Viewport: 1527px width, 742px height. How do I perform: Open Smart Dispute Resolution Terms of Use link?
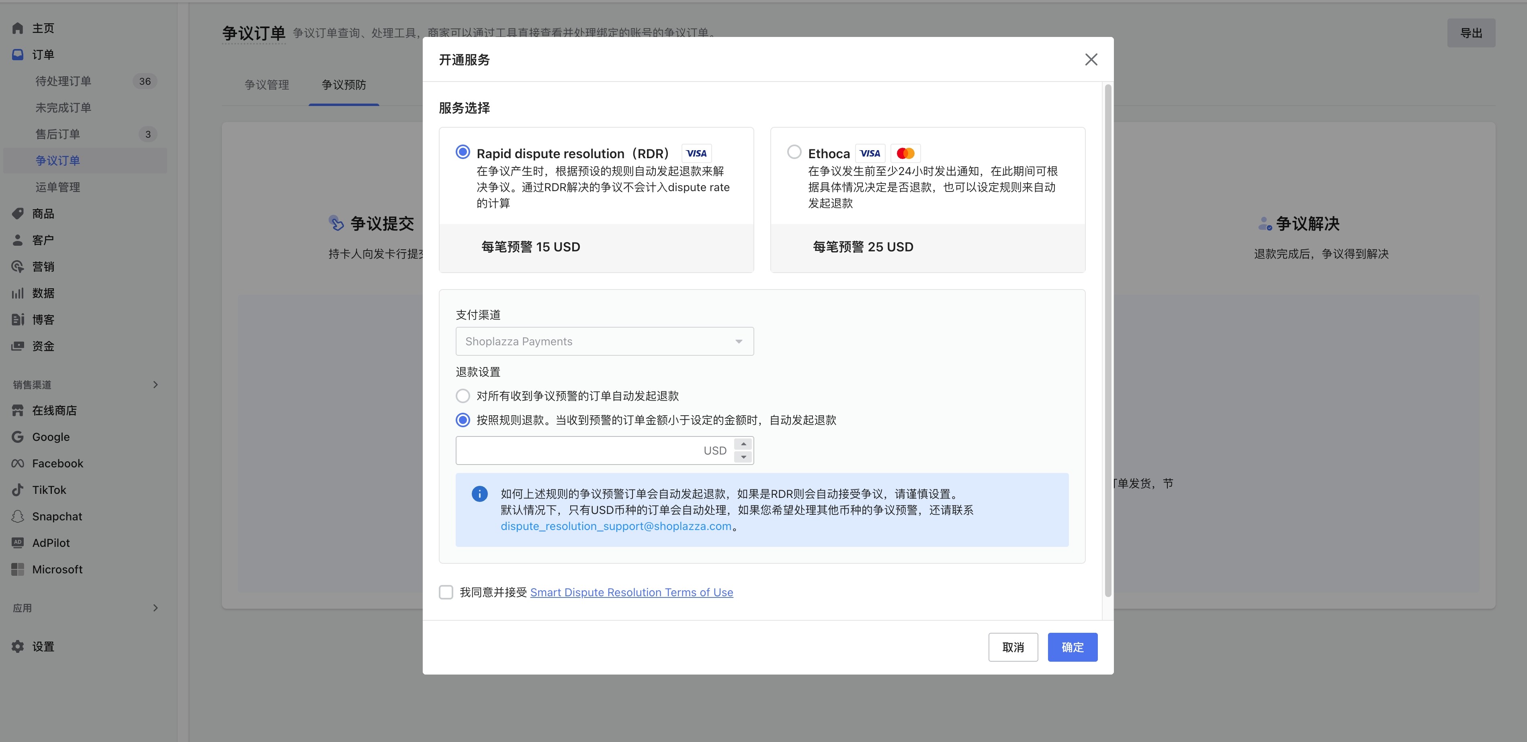tap(631, 592)
